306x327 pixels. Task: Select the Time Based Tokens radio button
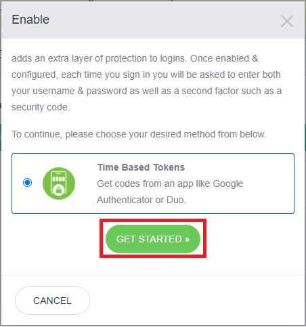(28, 182)
